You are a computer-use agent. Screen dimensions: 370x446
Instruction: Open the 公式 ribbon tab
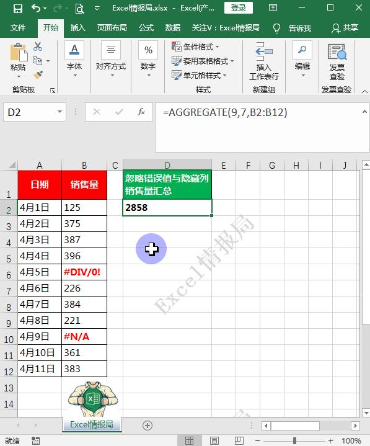(x=146, y=28)
